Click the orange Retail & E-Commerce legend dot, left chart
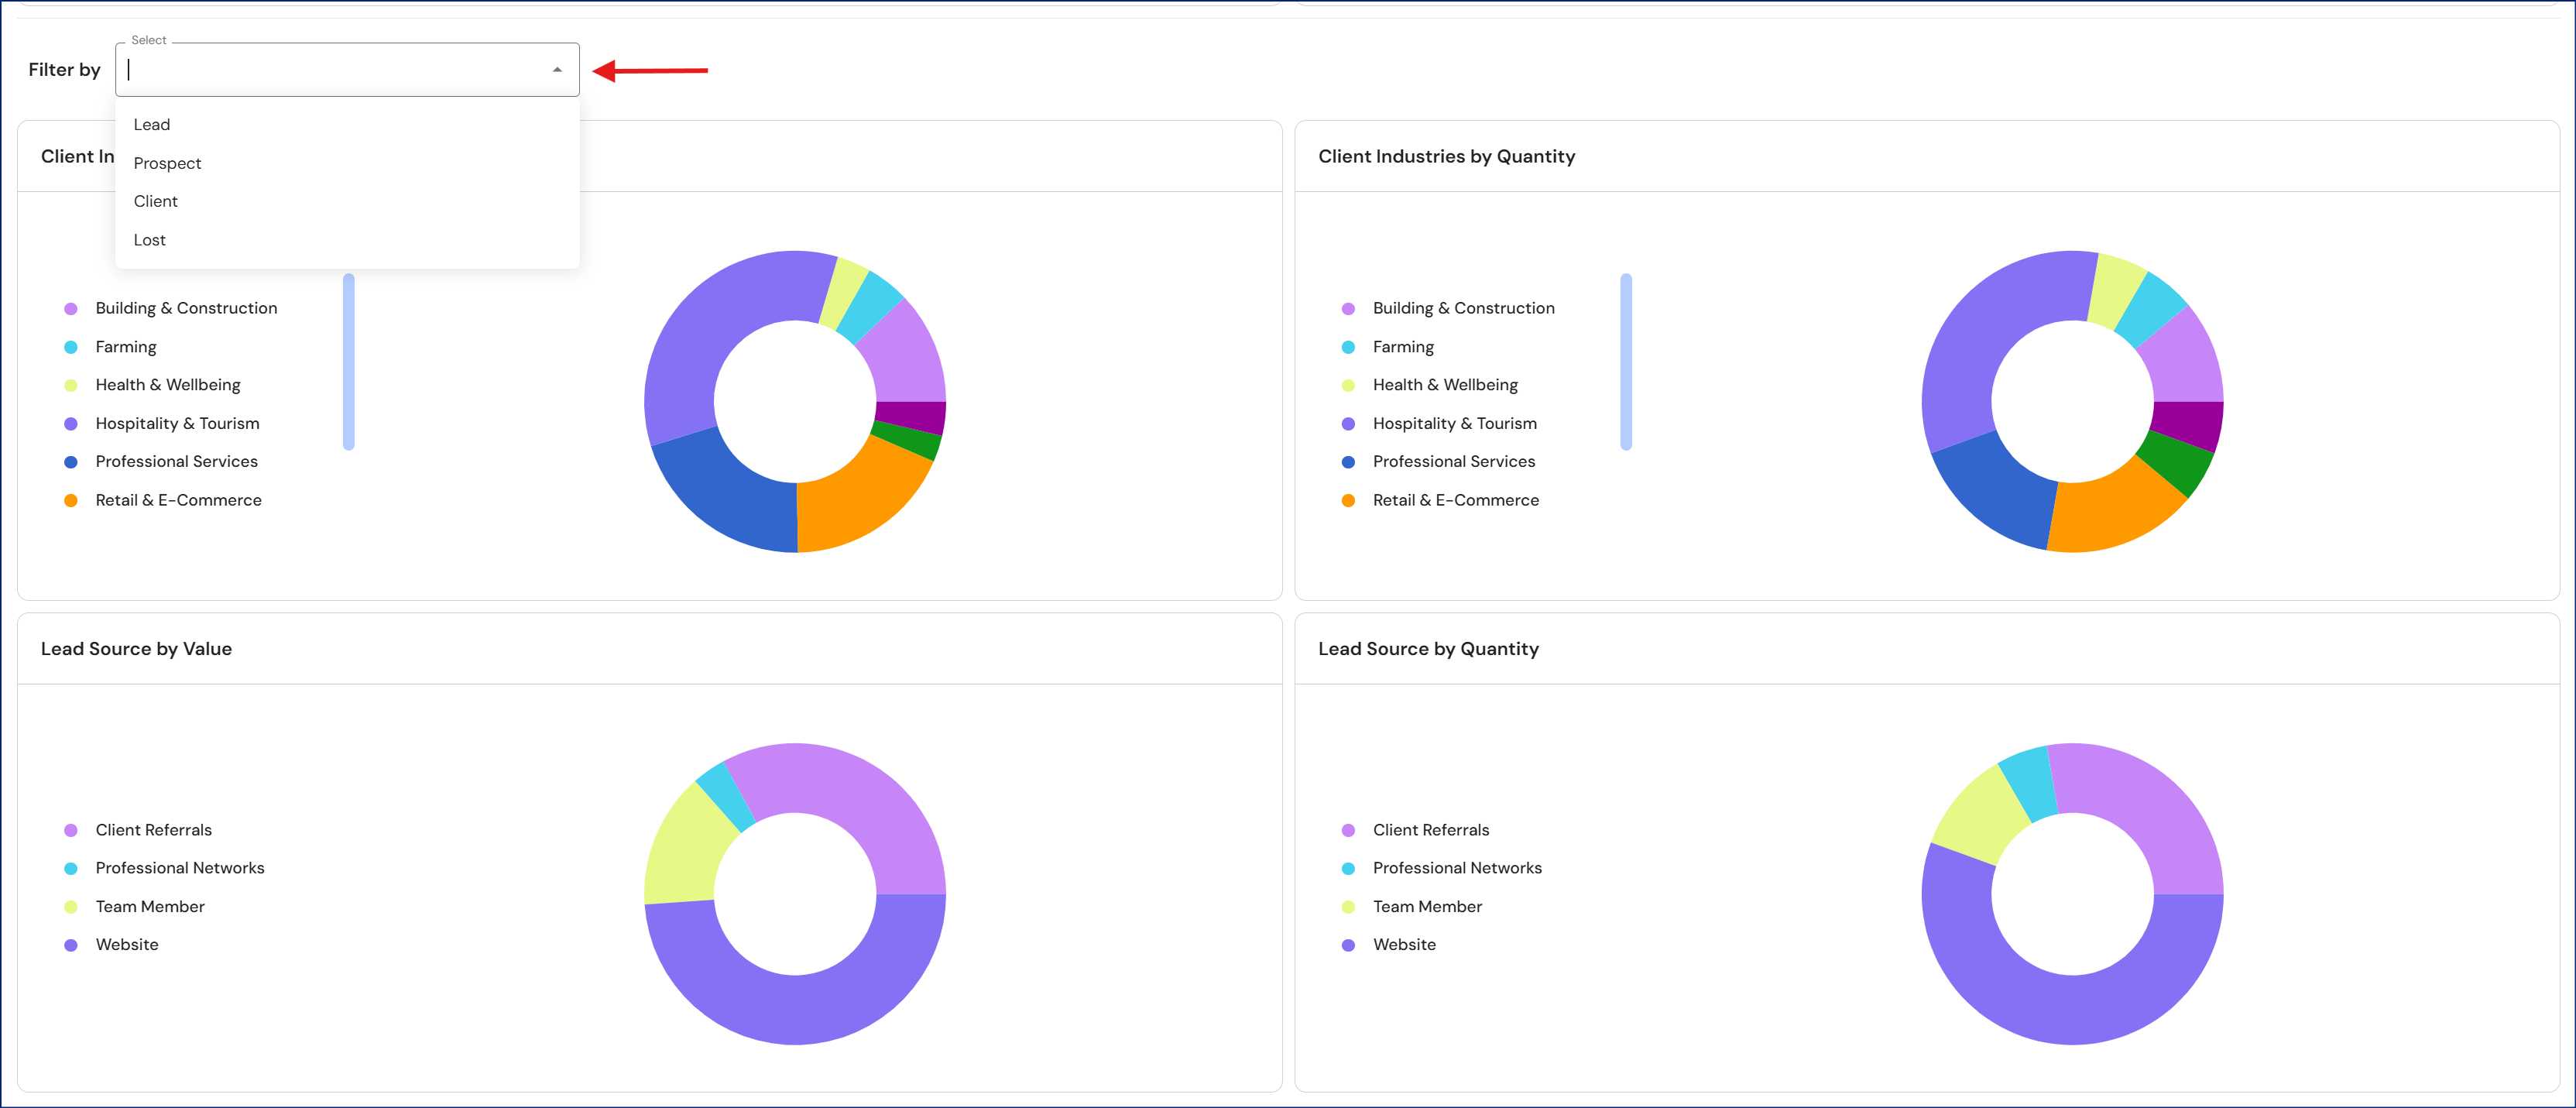The height and width of the screenshot is (1108, 2576). (x=71, y=501)
